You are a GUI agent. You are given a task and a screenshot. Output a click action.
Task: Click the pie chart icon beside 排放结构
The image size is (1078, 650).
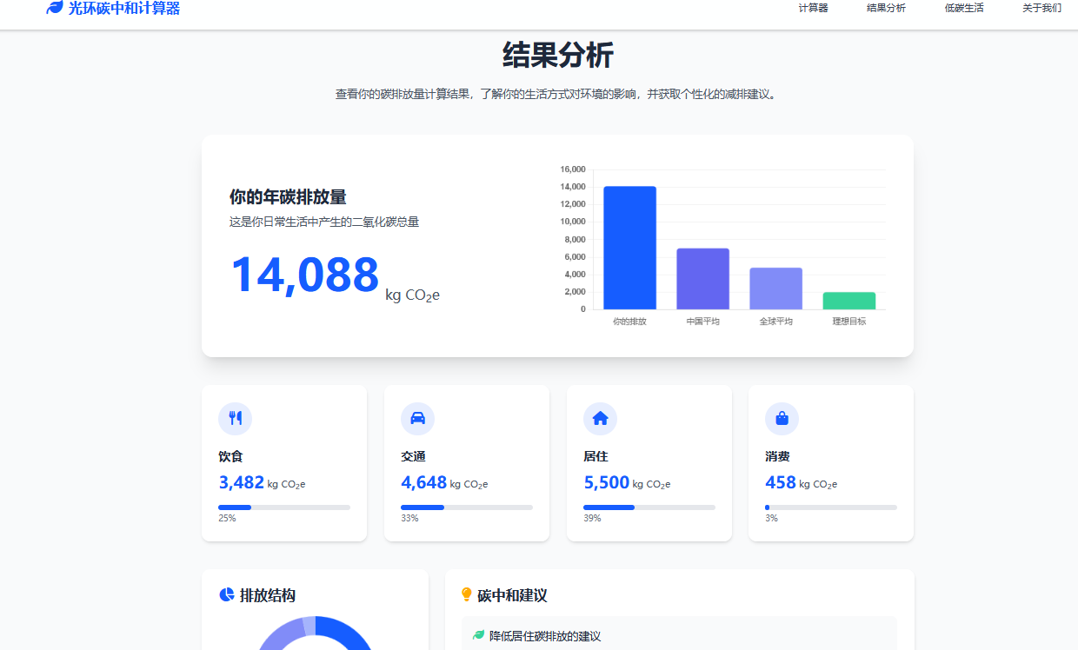[x=227, y=595]
